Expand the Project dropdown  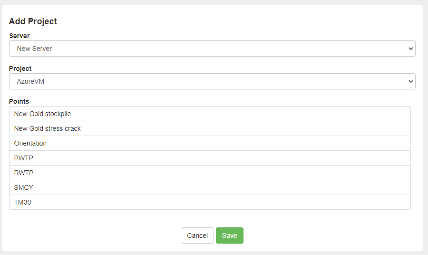click(x=212, y=81)
